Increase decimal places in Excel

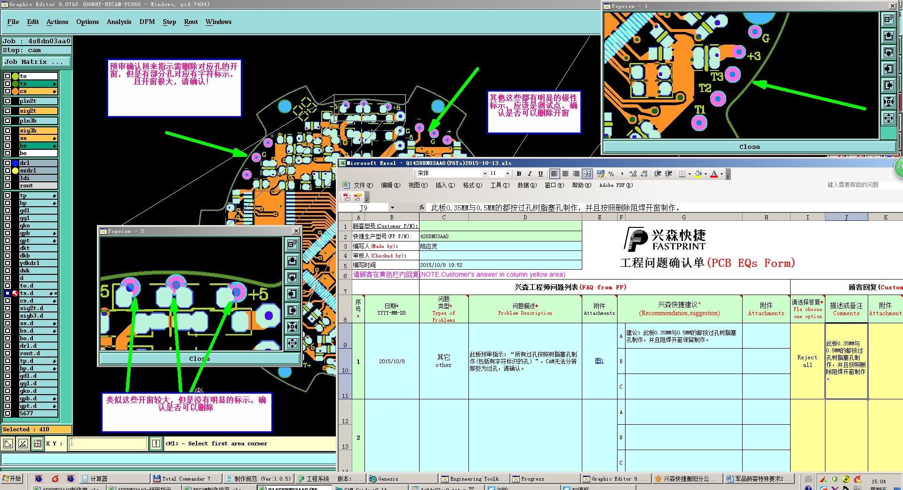pyautogui.click(x=633, y=174)
